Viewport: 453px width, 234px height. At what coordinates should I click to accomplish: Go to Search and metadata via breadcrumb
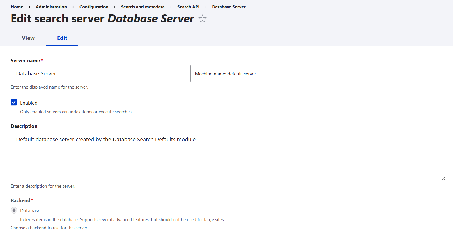143,7
